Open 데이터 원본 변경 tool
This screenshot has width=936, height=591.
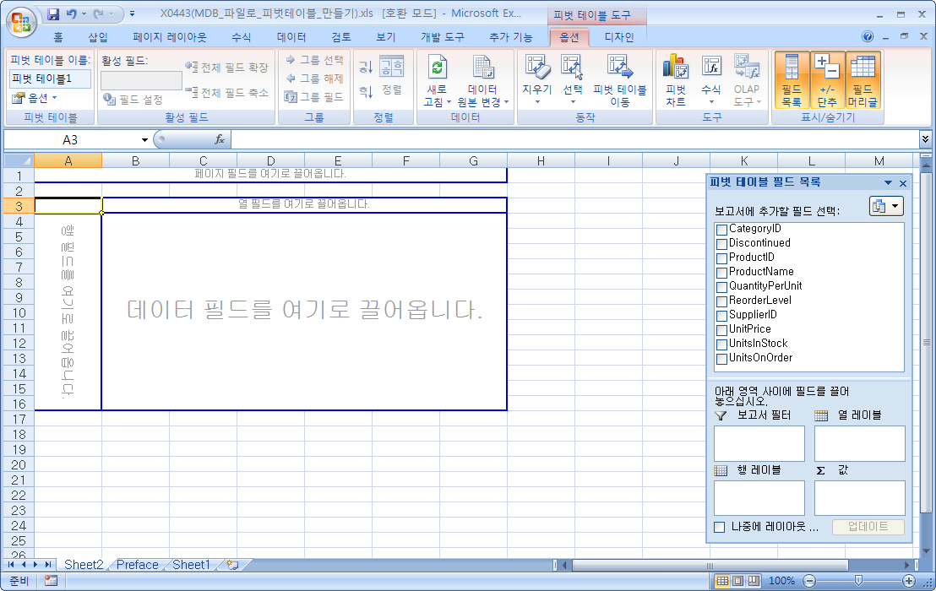coord(482,80)
